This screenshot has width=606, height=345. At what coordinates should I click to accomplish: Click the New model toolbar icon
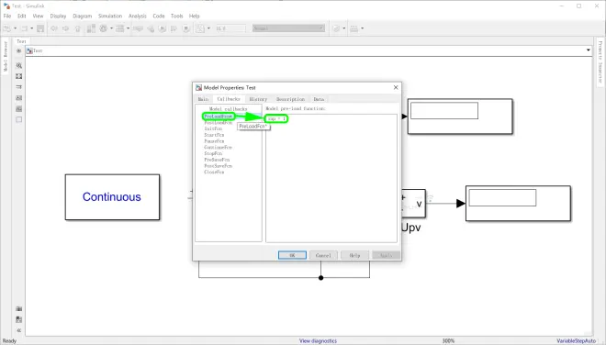tap(7, 28)
